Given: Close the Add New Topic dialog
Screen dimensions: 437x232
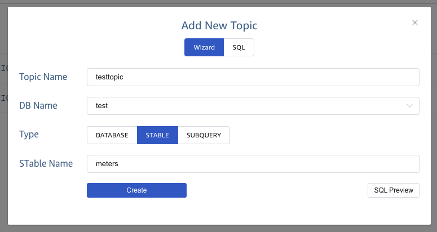Looking at the screenshot, I should pos(415,23).
